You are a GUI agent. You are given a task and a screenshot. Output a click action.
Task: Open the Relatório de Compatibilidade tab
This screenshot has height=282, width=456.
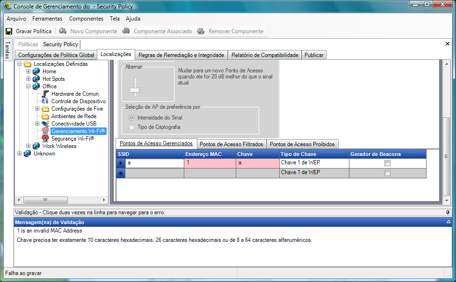point(265,55)
